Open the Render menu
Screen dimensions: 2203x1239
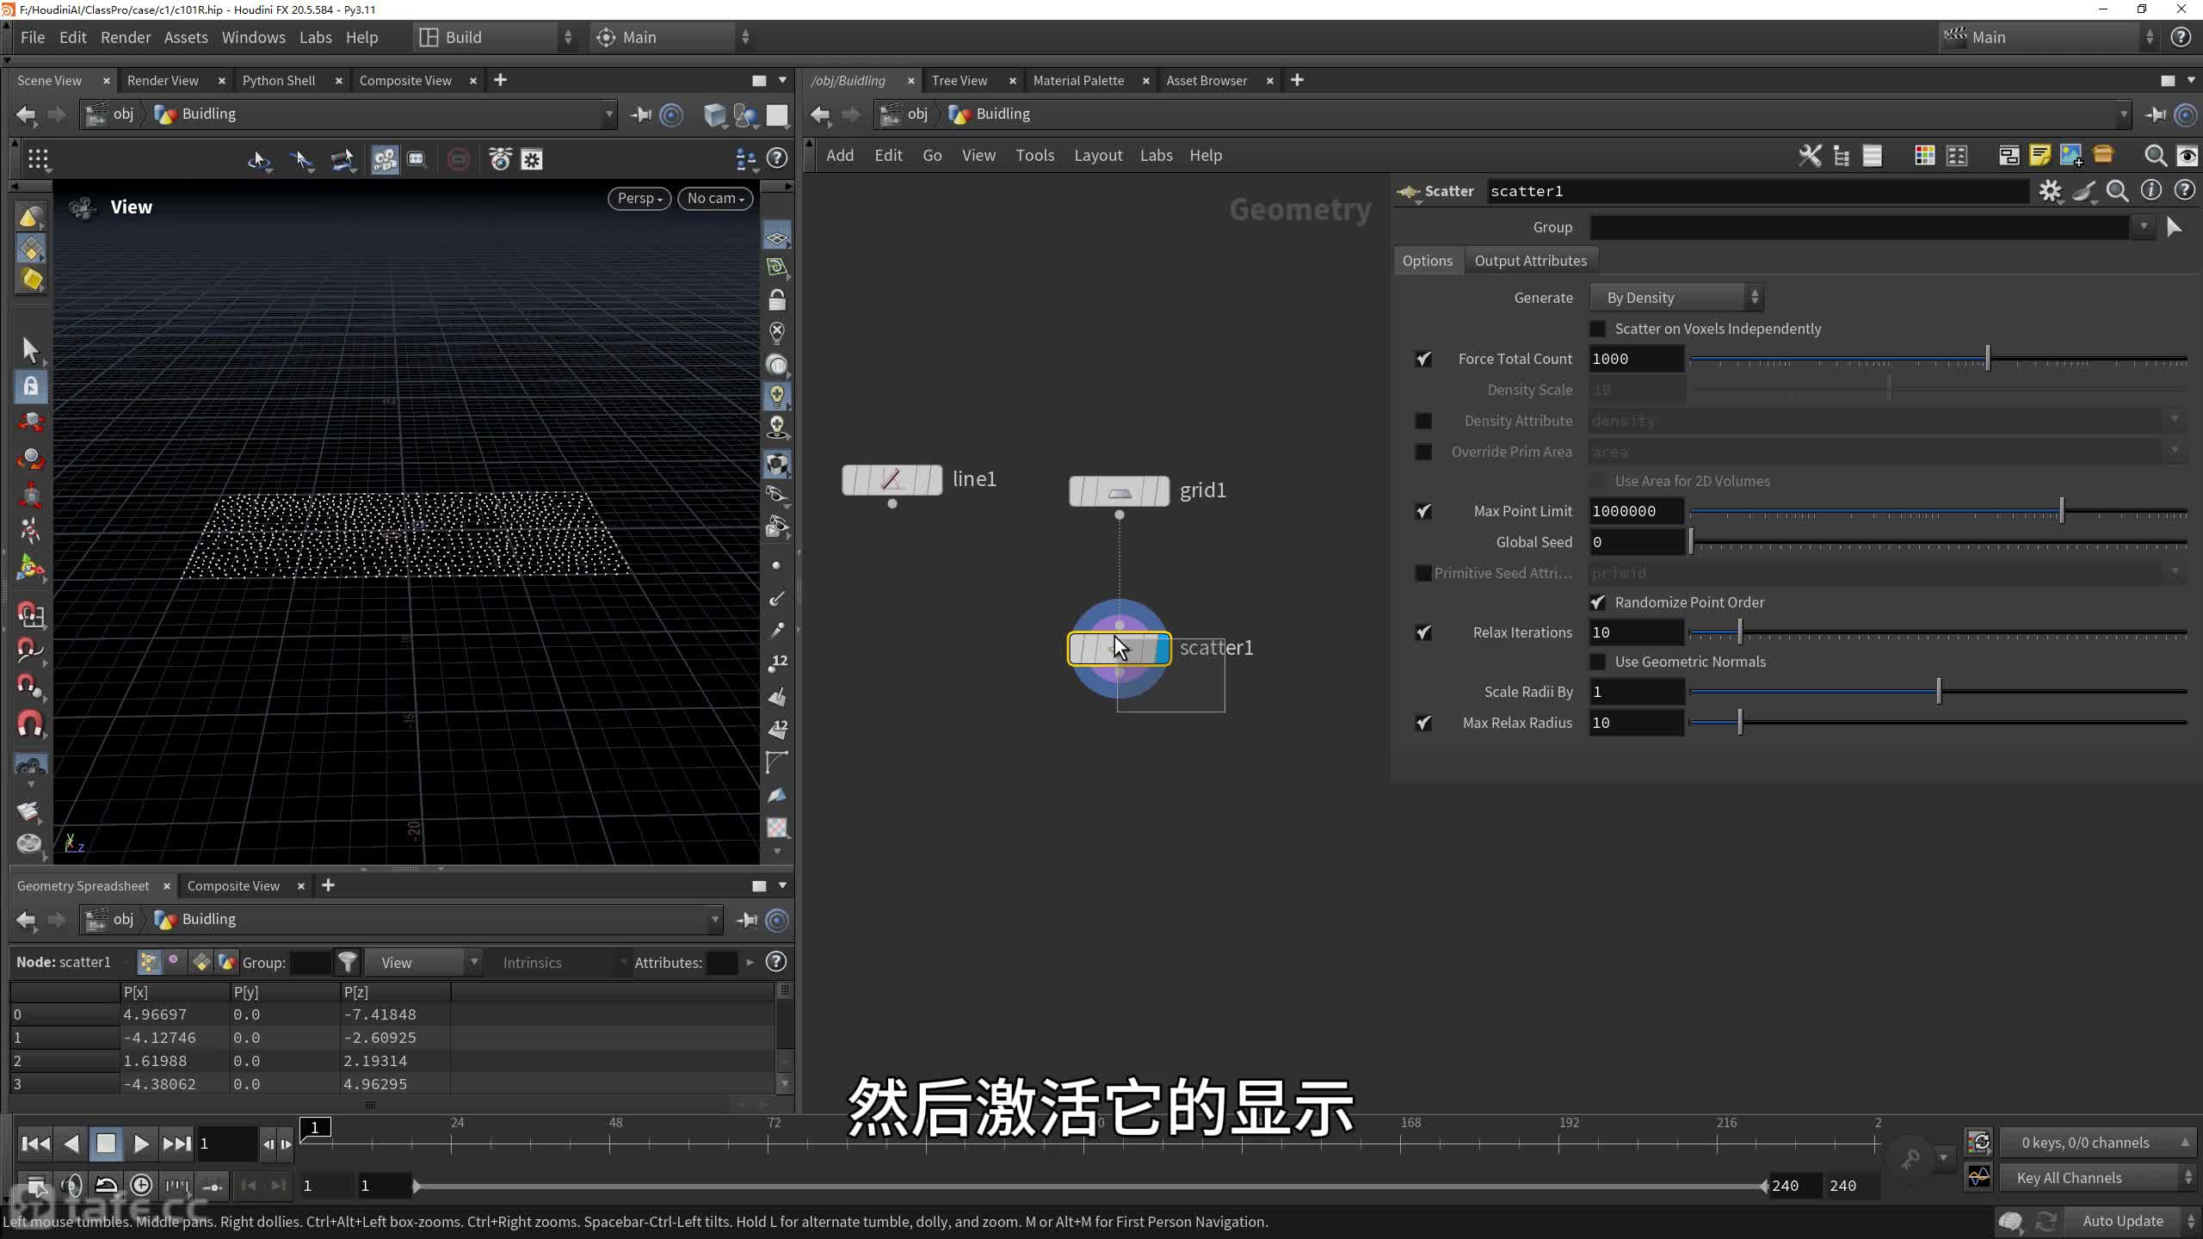pyautogui.click(x=125, y=37)
